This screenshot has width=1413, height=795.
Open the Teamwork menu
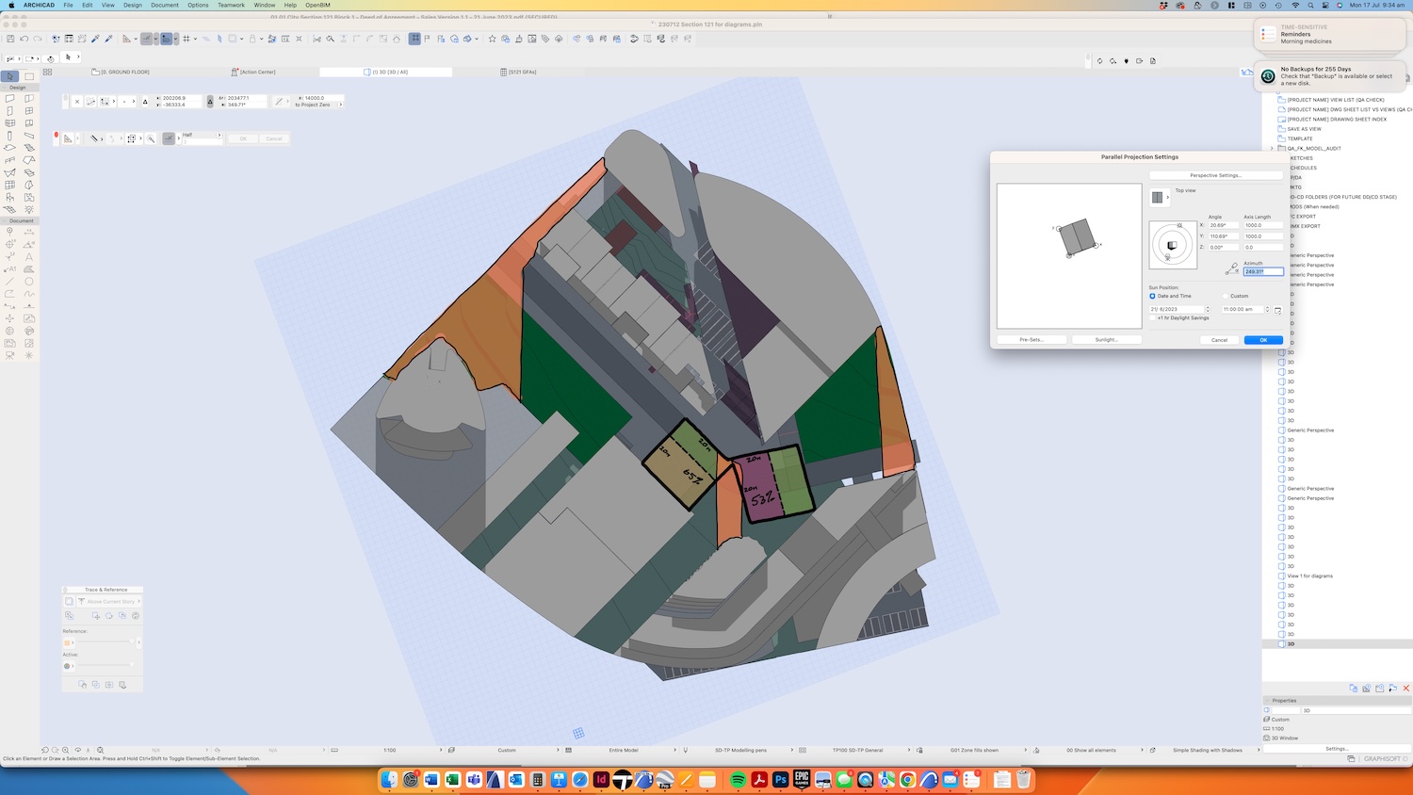[231, 5]
